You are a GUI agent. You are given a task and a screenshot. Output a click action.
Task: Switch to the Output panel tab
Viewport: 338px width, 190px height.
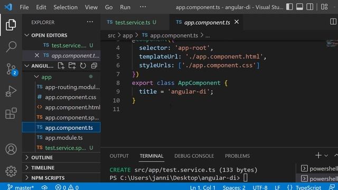[119, 156]
